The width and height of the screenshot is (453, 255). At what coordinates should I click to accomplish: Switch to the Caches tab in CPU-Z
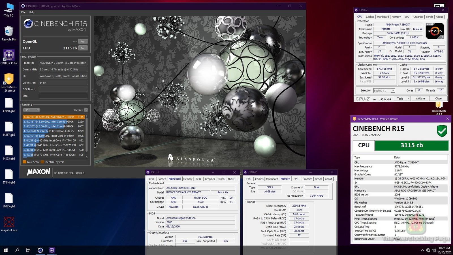[x=370, y=17]
